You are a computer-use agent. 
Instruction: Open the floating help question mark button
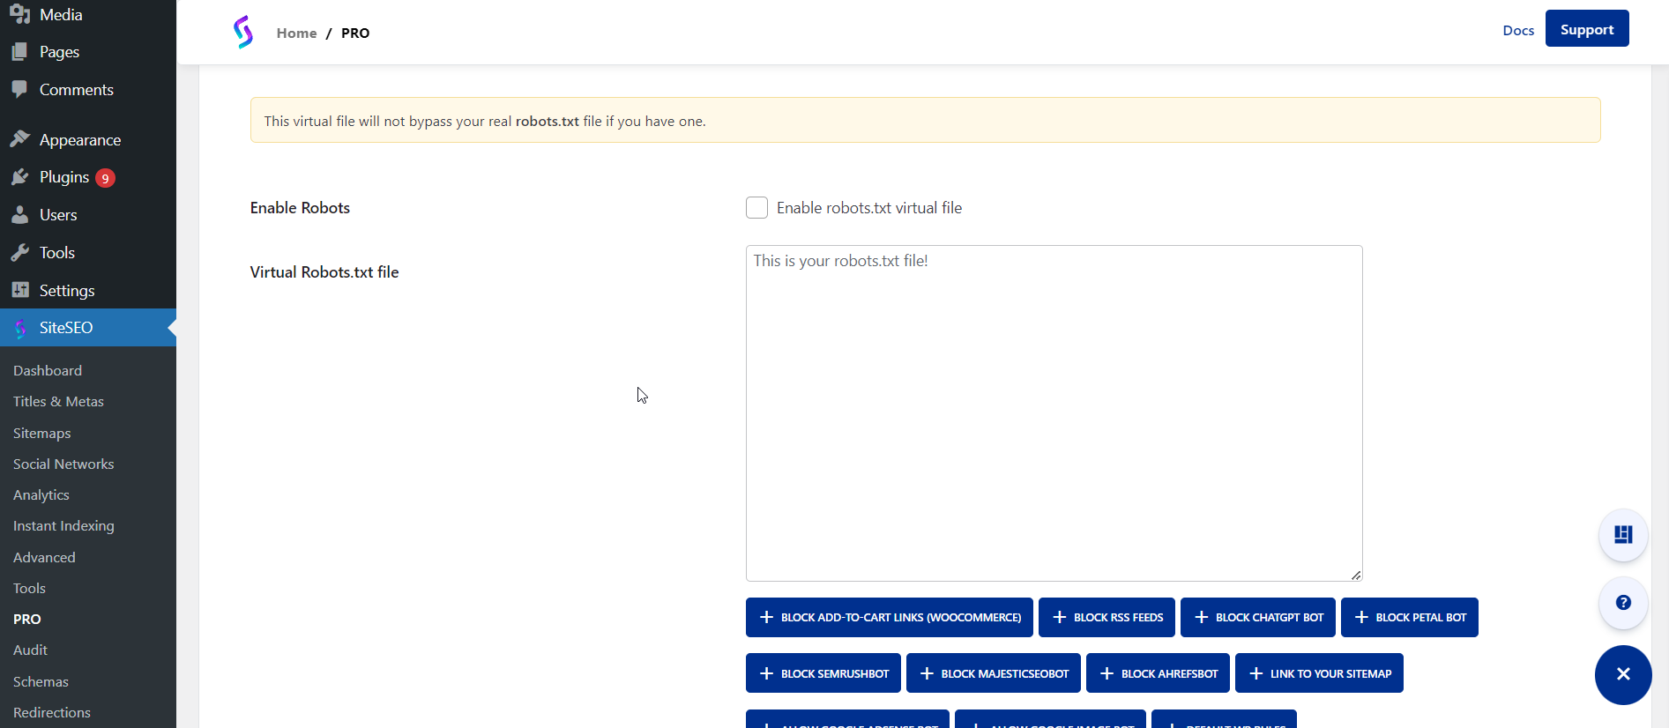pyautogui.click(x=1623, y=603)
